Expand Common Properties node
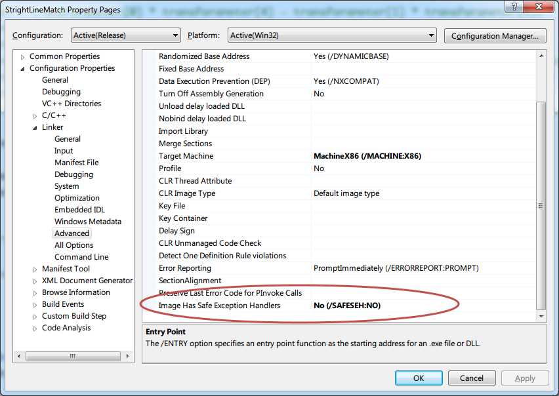The image size is (559, 396). tap(23, 57)
